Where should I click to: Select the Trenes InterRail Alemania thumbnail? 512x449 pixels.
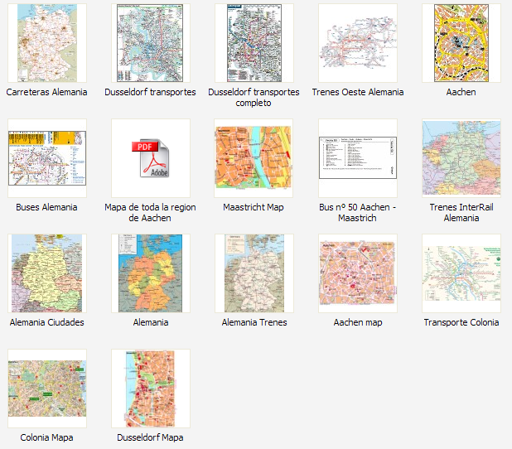click(461, 157)
